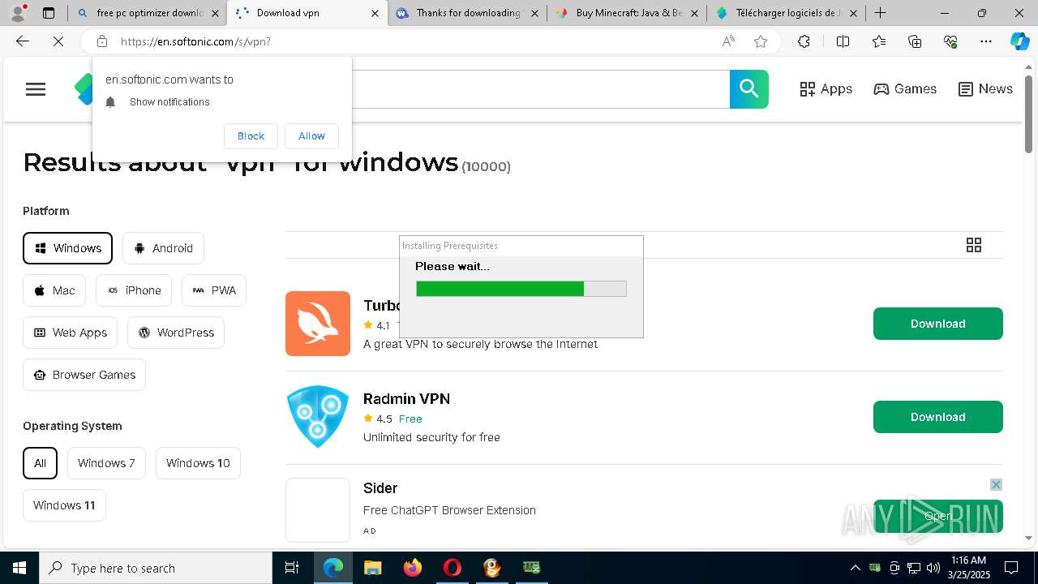Switch to the free pc optimizer tab
Viewport: 1038px width, 584px height.
point(147,13)
